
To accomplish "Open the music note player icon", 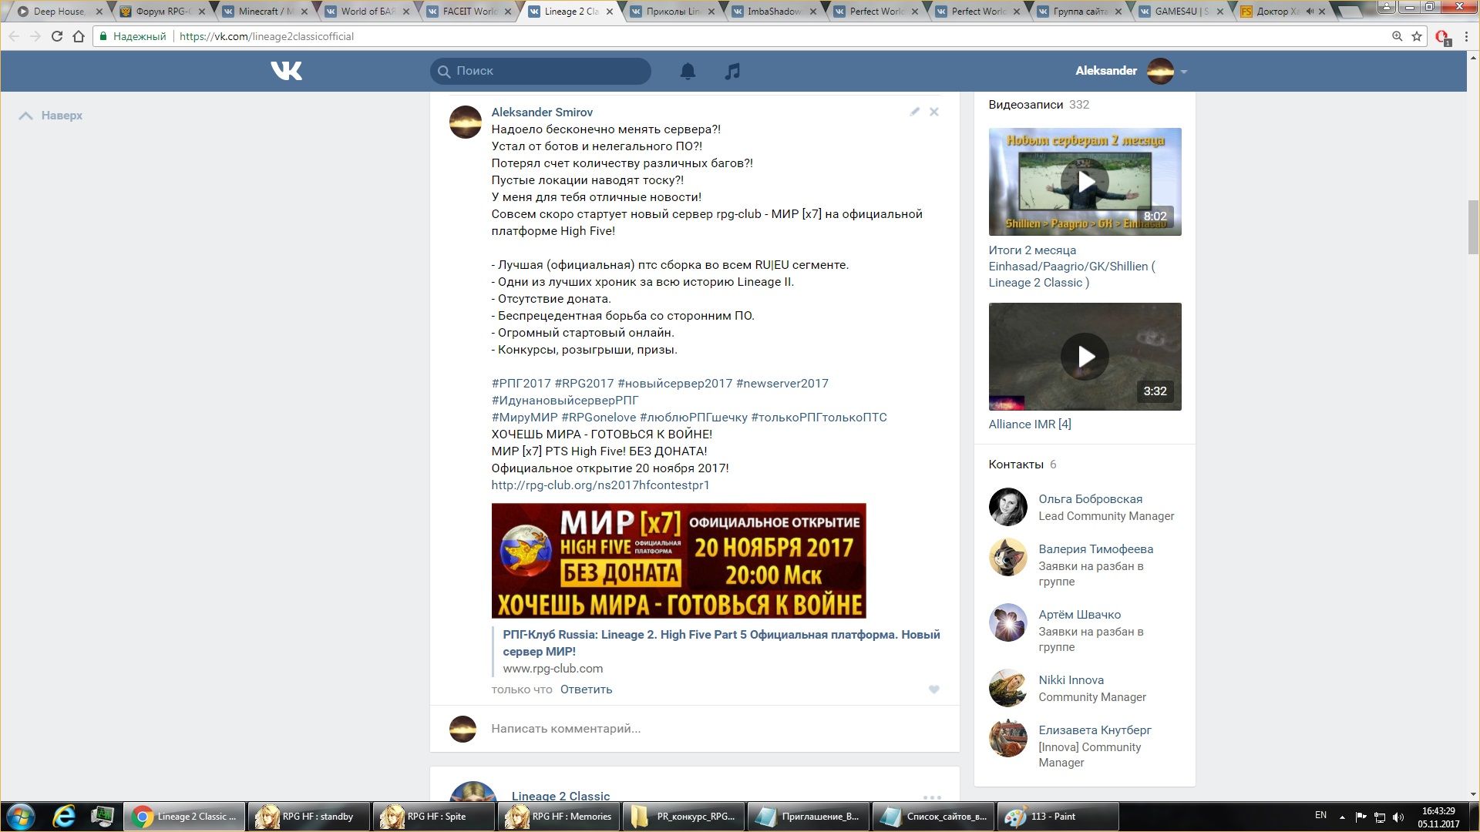I will (x=732, y=71).
